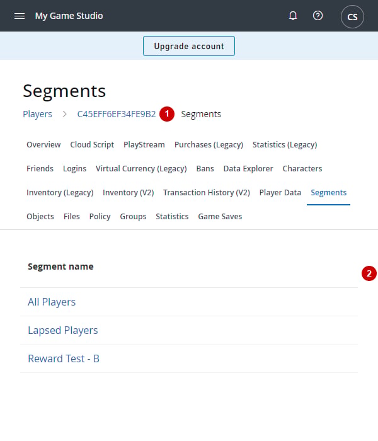
Task: Go to Players breadcrumb link
Action: 37,114
